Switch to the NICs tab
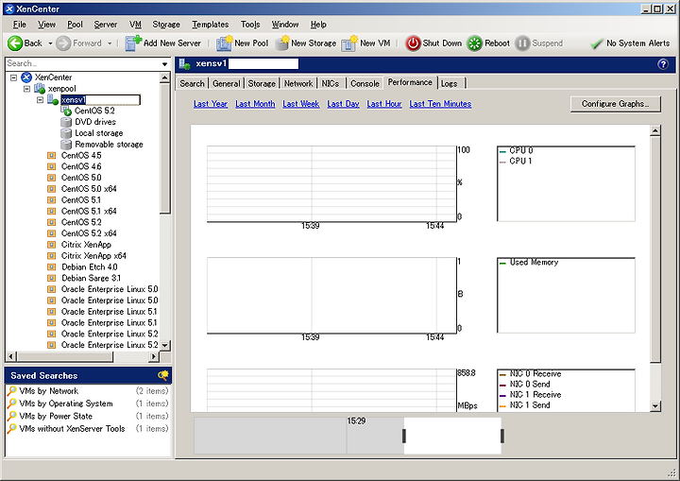 (331, 83)
